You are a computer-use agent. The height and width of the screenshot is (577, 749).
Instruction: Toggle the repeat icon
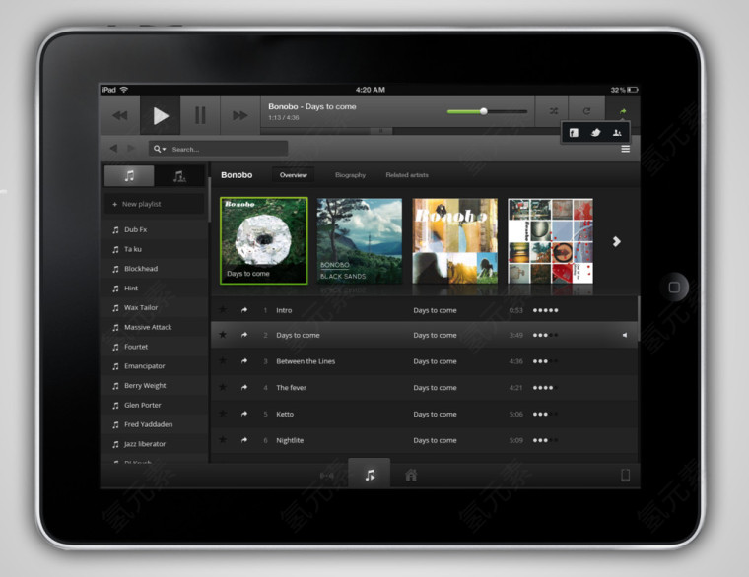pyautogui.click(x=586, y=111)
